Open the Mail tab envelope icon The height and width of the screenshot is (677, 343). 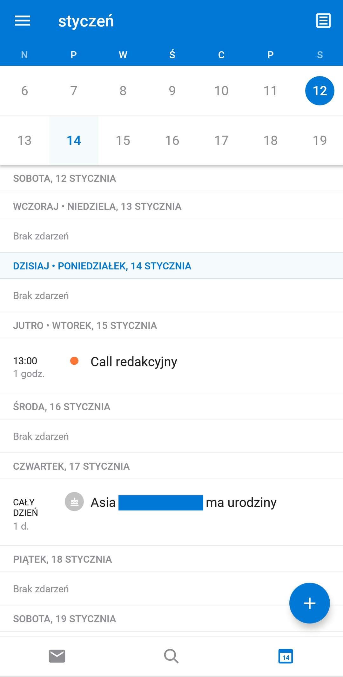click(x=57, y=656)
